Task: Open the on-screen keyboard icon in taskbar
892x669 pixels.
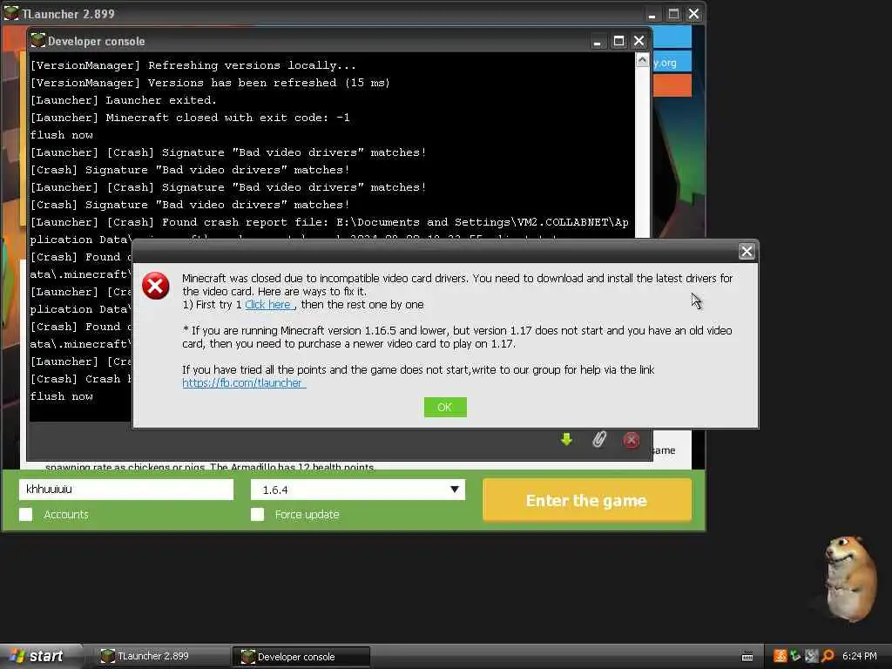Action: [x=747, y=657]
